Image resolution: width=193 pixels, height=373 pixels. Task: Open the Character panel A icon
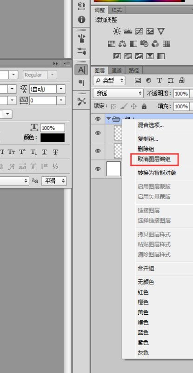81,70
